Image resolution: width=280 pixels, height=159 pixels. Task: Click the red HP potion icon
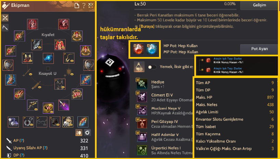pos(138,49)
